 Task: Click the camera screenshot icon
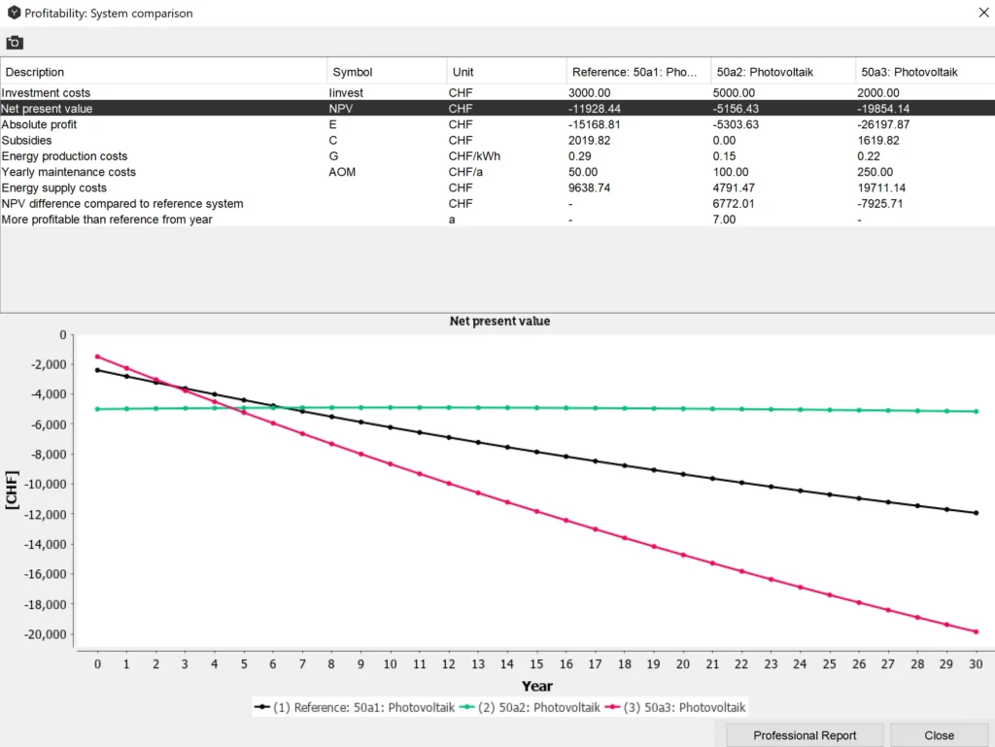click(x=15, y=43)
